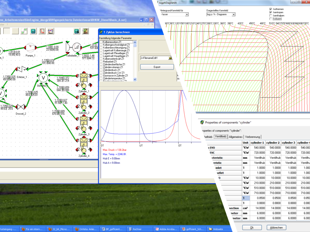Click the Unit column header

click(246, 143)
